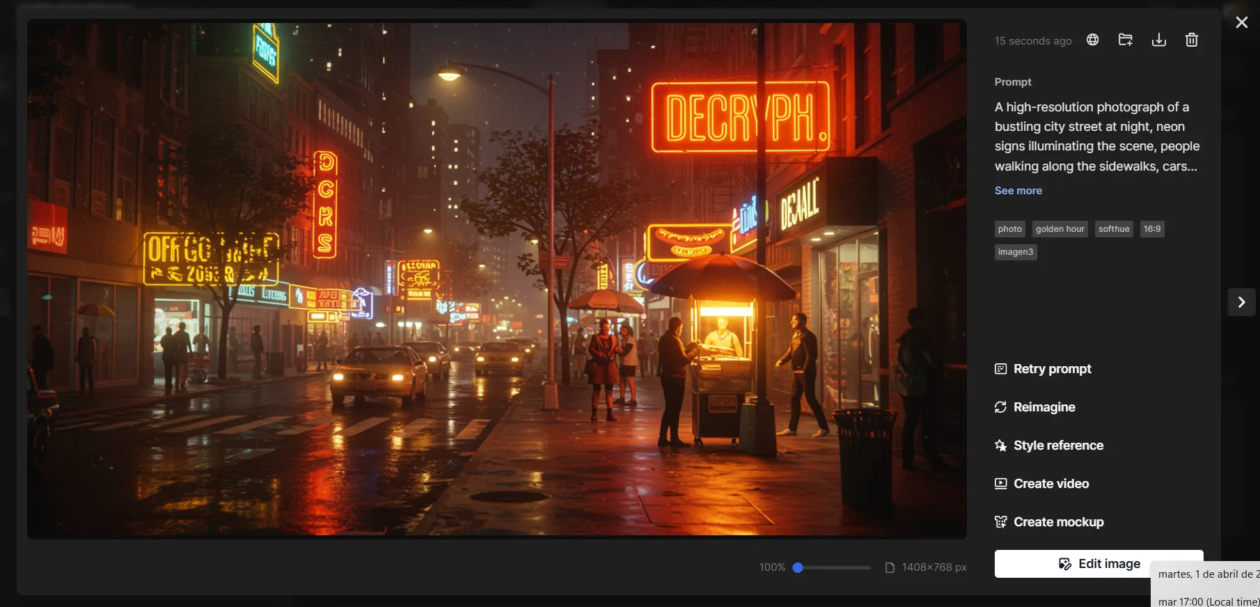1260x607 pixels.
Task: Click the neon city street image
Action: point(496,278)
